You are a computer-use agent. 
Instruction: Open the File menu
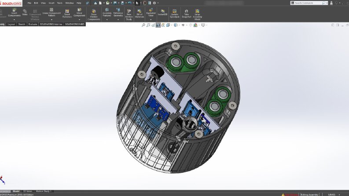point(29,3)
